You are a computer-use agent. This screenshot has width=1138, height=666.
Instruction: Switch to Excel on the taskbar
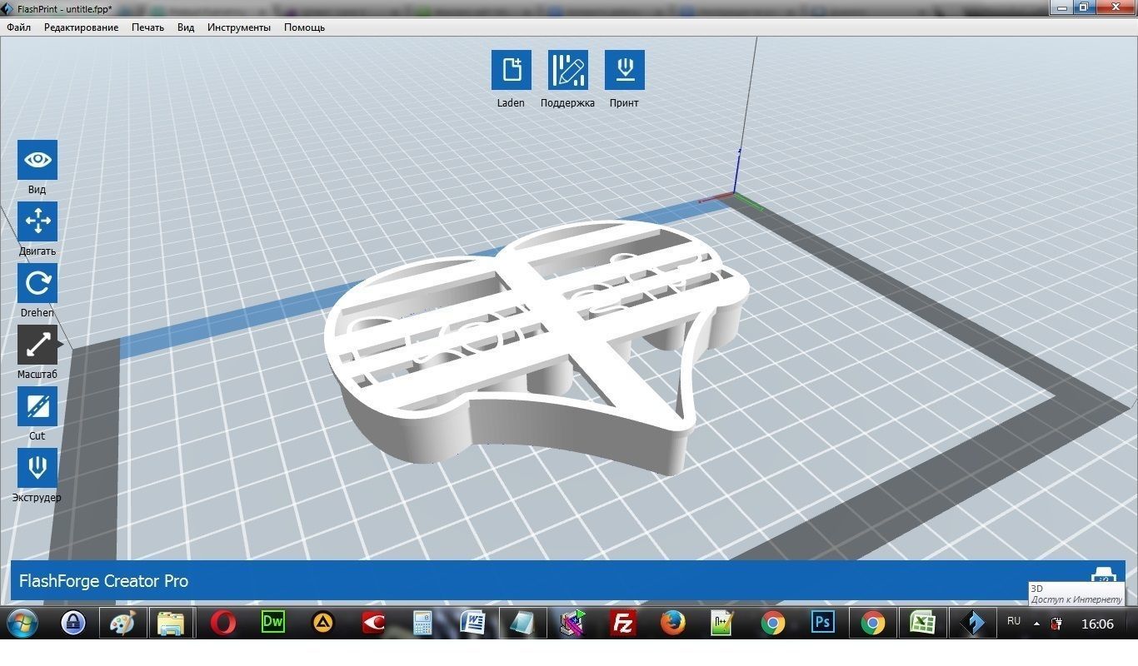922,623
